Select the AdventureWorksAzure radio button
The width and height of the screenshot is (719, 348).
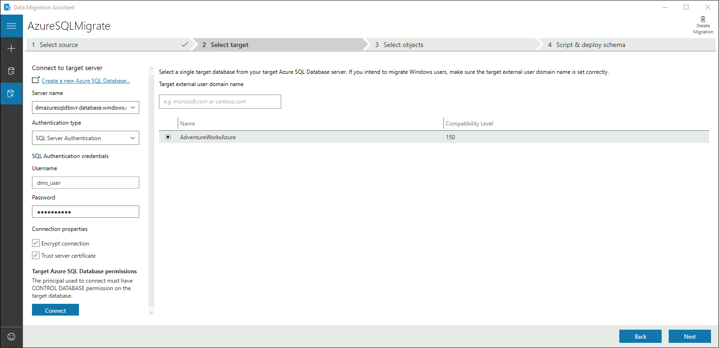pos(168,137)
